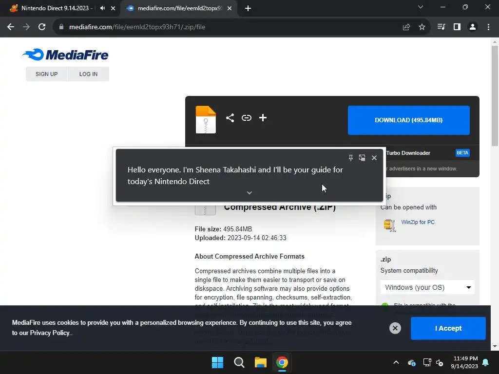
Task: Open the tab search chevron
Action: [x=421, y=7]
